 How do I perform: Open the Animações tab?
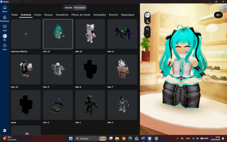(100, 15)
